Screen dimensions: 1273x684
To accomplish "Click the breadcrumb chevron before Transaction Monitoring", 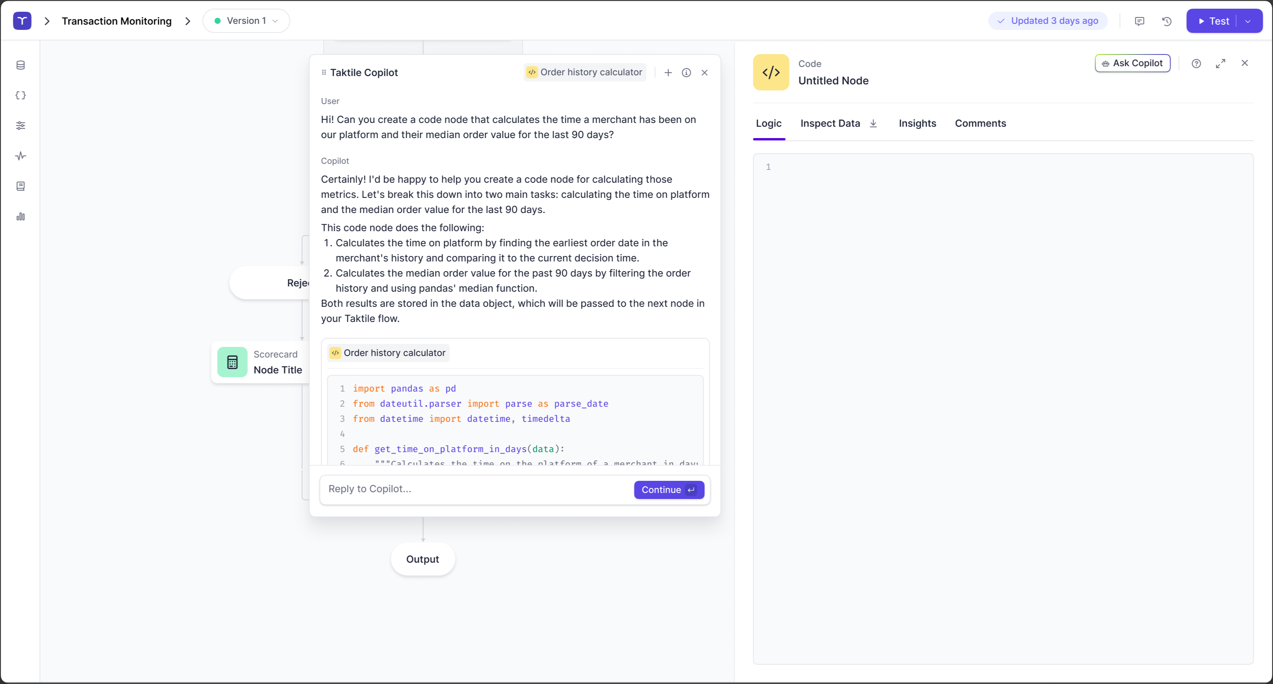I will [47, 21].
